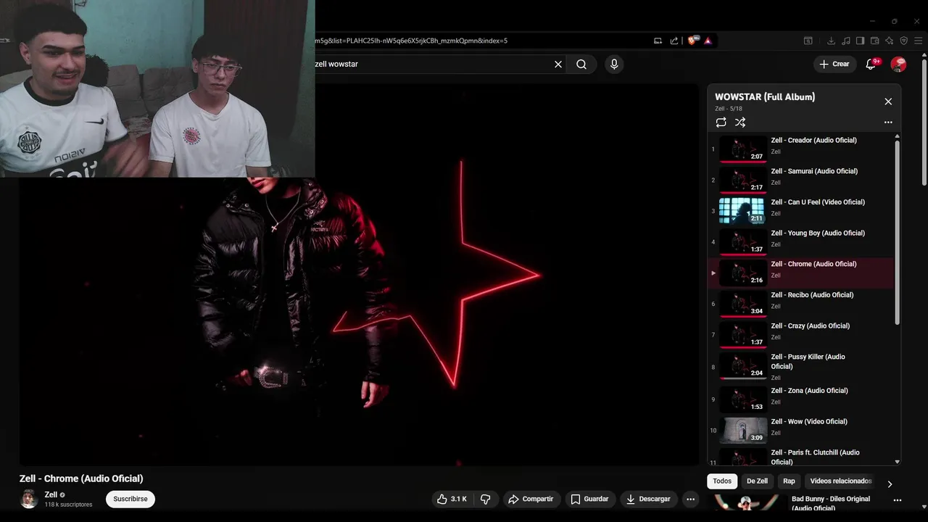
Task: Toggle the browser sidebar panel icon
Action: pos(860,41)
